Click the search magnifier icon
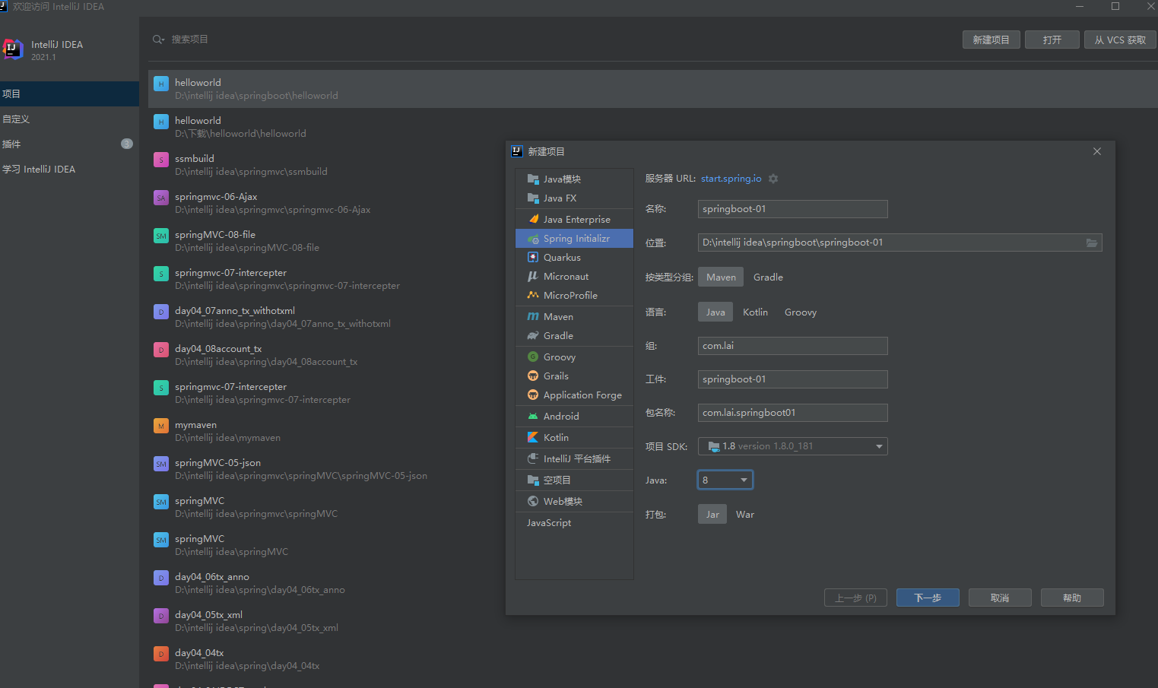1158x688 pixels. point(158,40)
